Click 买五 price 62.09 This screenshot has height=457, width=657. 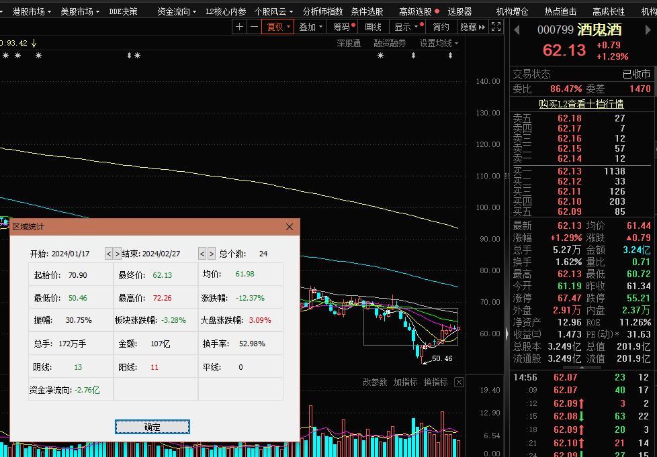(x=570, y=212)
